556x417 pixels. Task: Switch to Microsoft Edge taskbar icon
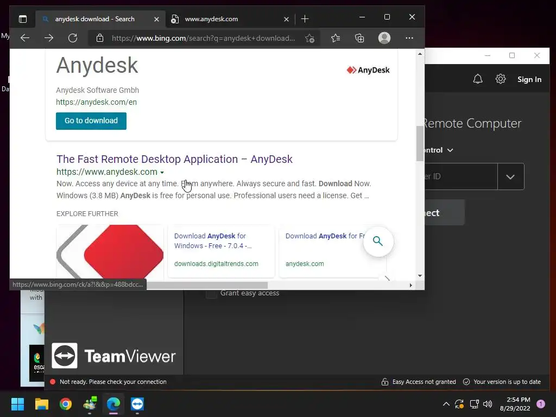point(113,404)
